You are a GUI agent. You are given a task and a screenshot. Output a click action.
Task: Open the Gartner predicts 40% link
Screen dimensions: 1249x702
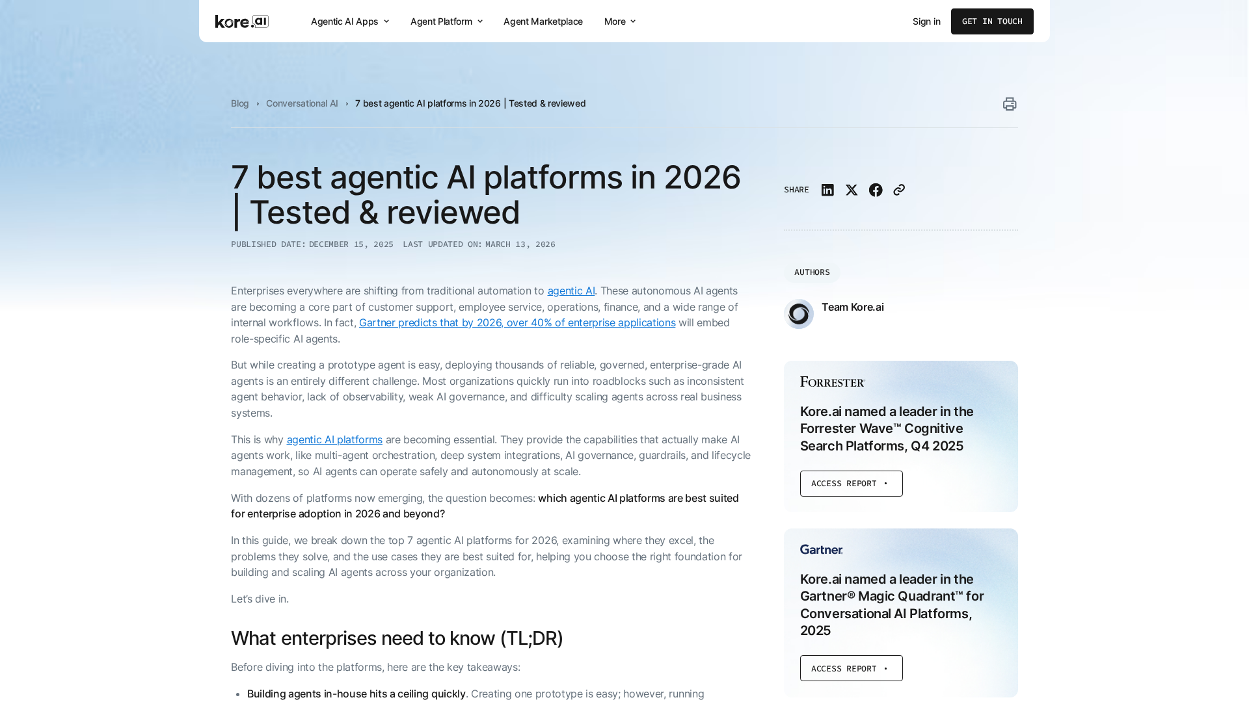coord(517,323)
